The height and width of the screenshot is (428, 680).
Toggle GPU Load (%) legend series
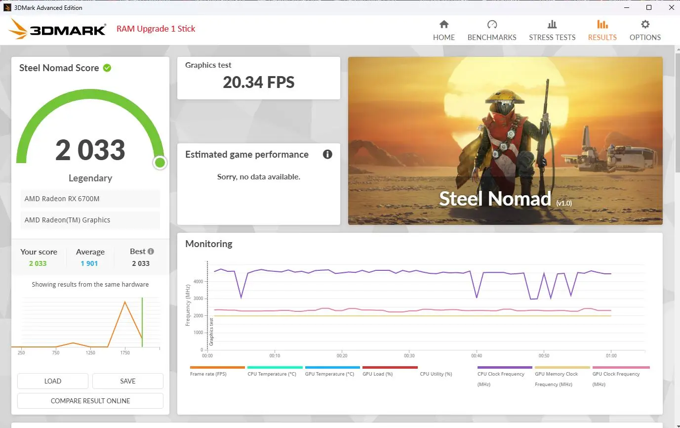(390, 371)
